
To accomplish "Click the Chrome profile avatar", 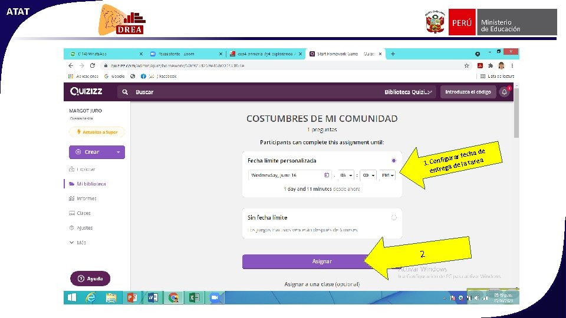I will [501, 65].
